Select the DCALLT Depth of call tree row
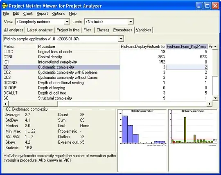Image resolution: width=221 pixels, height=175 pixels. pos(61,93)
